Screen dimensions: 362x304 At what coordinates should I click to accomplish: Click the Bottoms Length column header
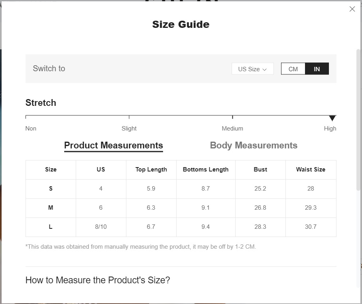206,170
